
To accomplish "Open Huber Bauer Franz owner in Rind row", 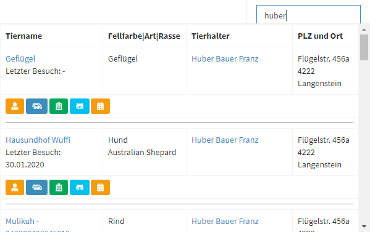I will coord(225,222).
